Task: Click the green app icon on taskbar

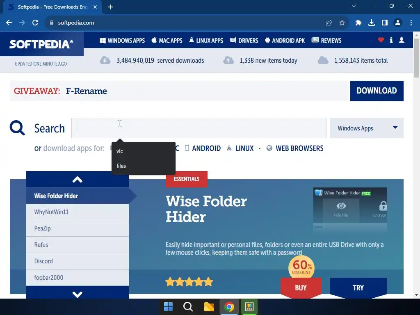Action: [x=249, y=307]
